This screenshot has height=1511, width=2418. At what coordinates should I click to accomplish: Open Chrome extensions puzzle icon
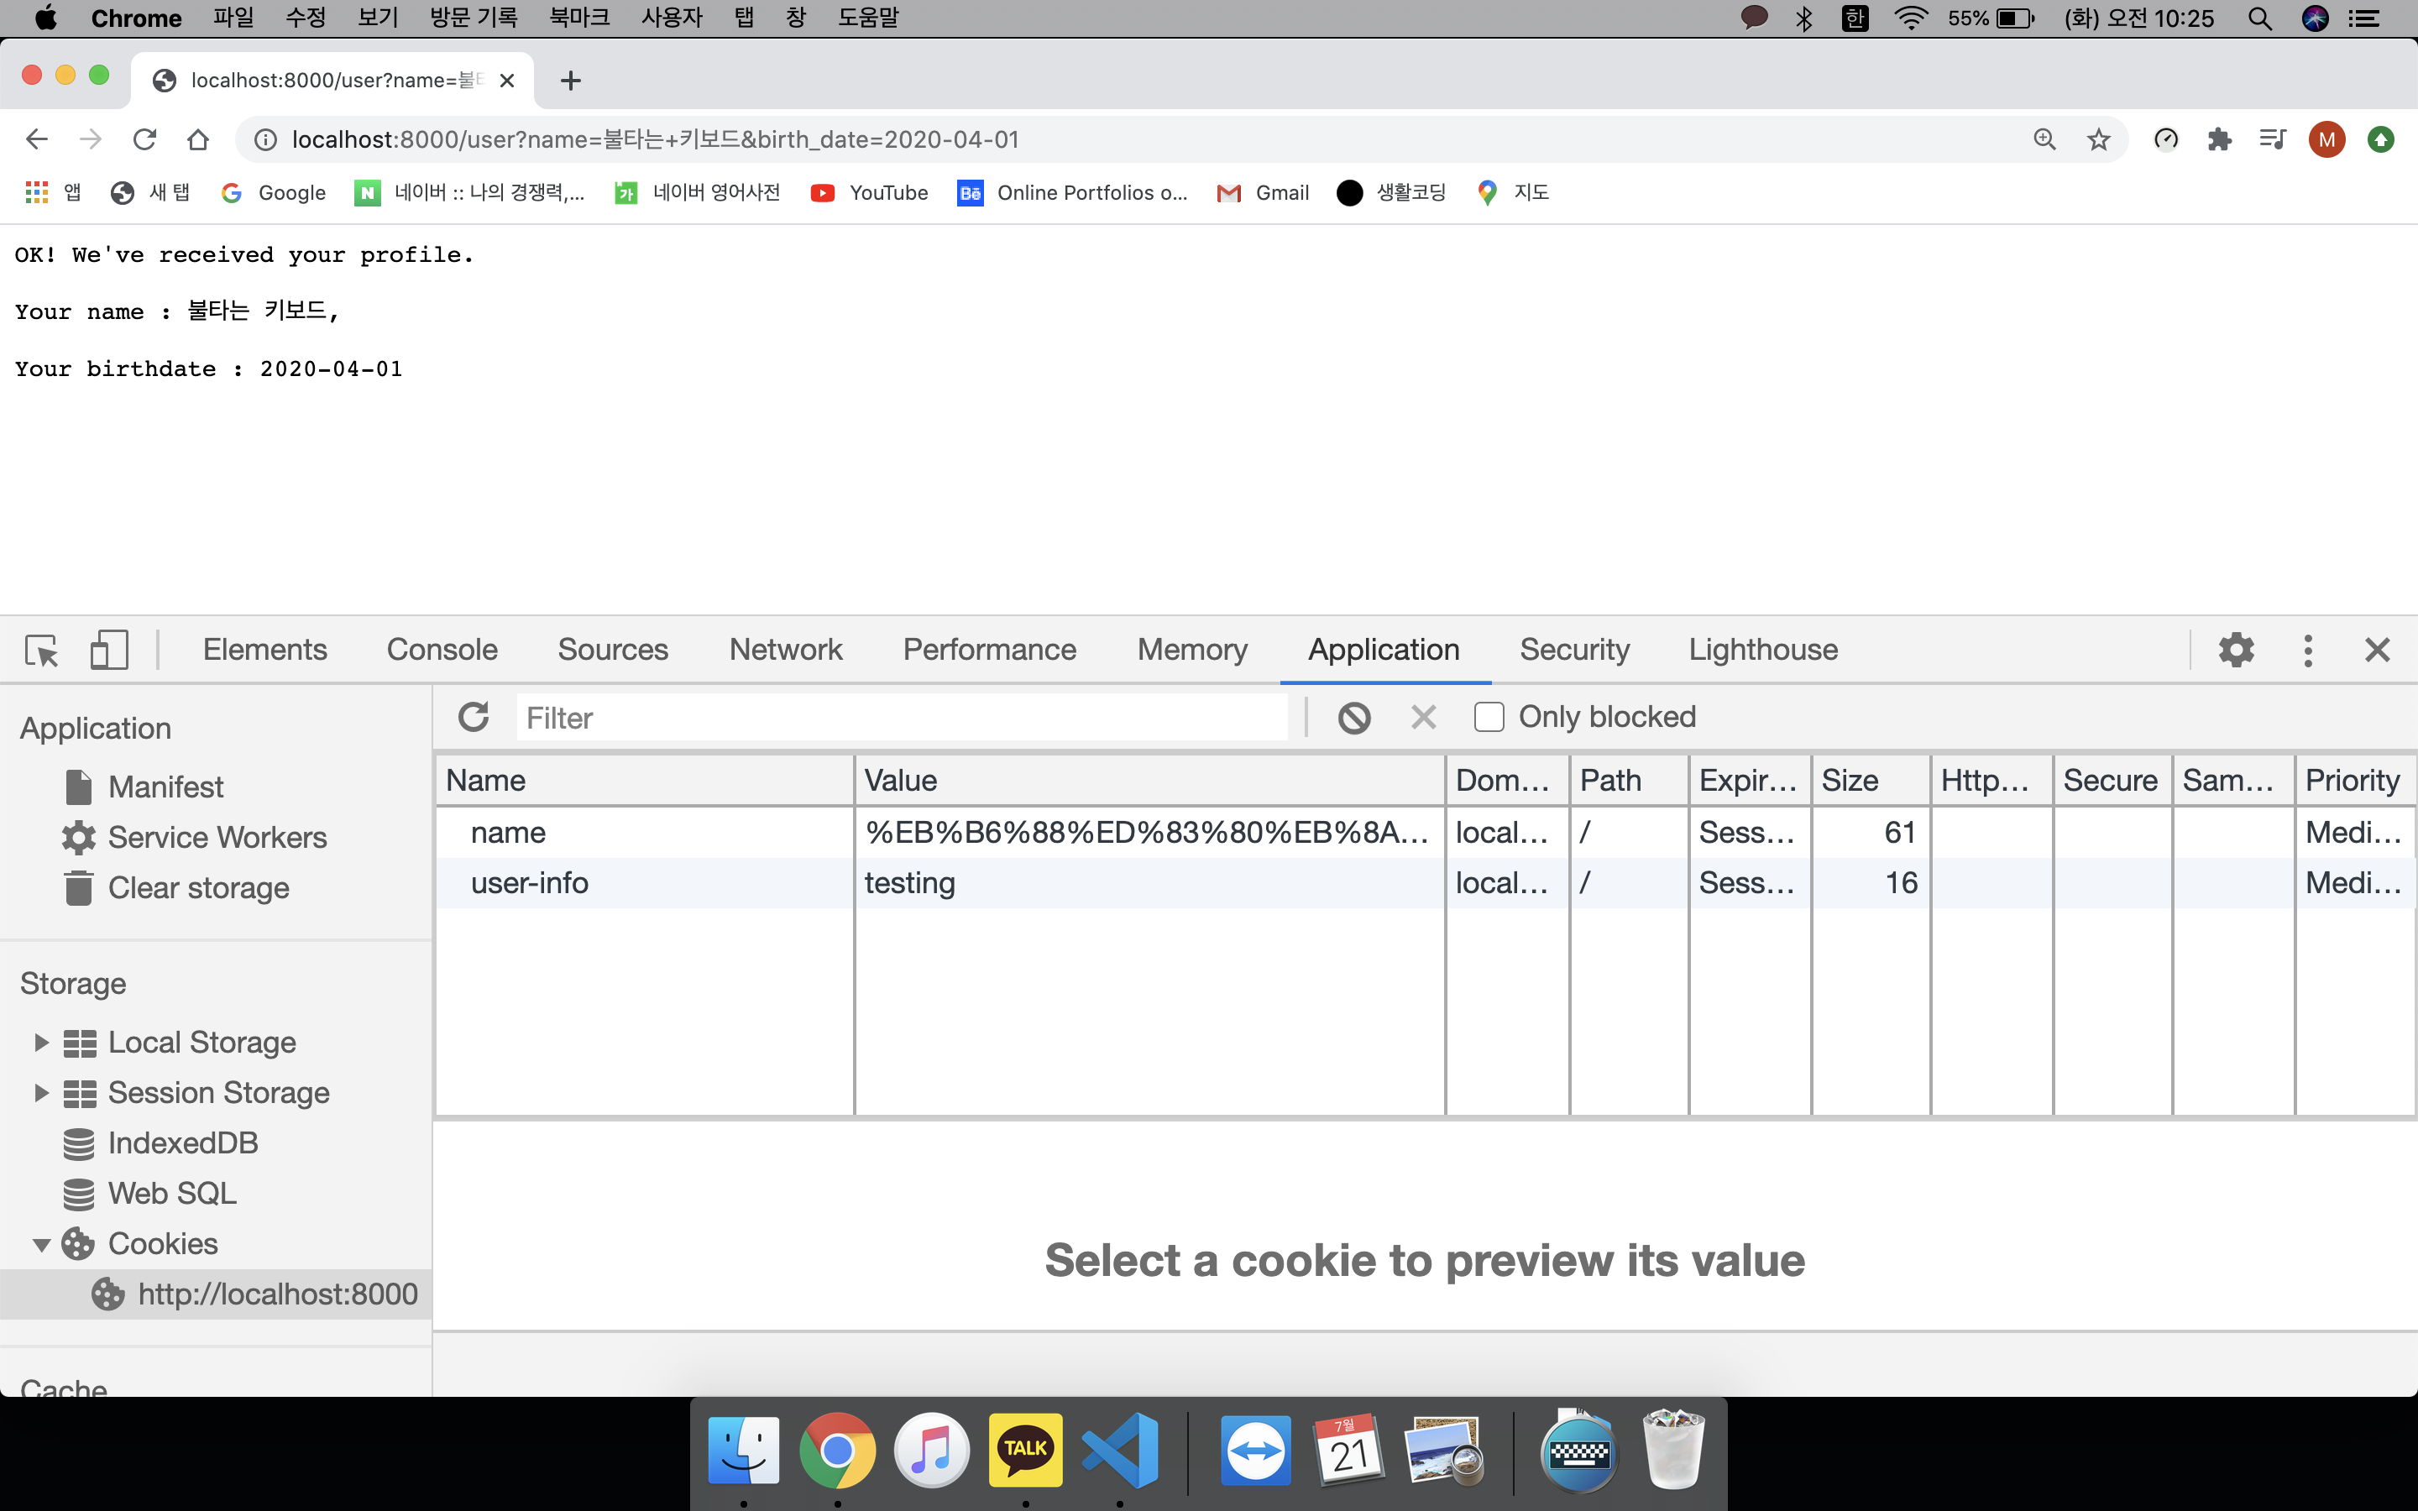pos(2219,140)
